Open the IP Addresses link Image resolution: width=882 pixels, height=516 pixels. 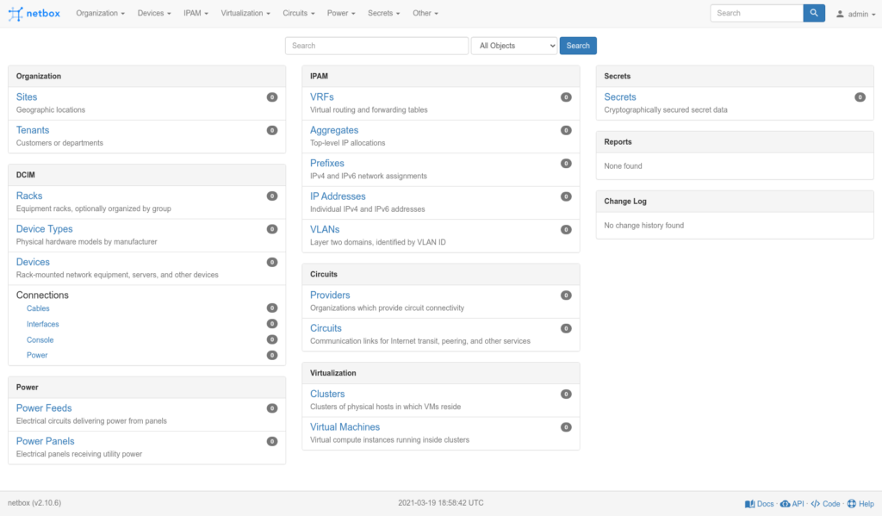click(338, 196)
